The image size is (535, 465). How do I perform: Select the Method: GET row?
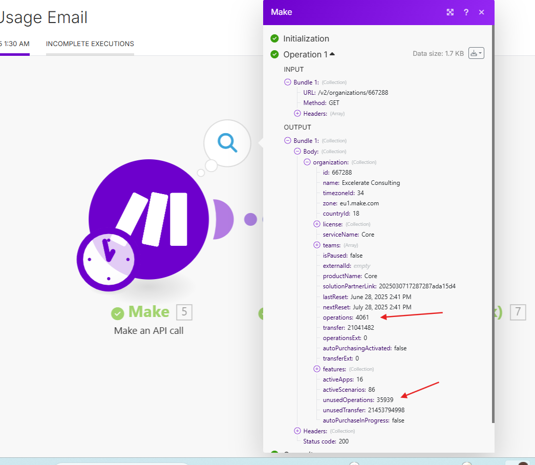322,103
